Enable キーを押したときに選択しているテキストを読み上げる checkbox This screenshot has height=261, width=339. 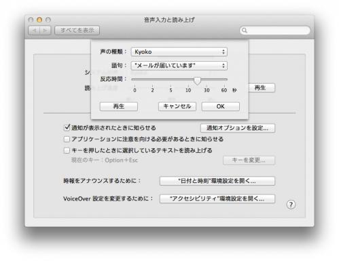pos(67,150)
